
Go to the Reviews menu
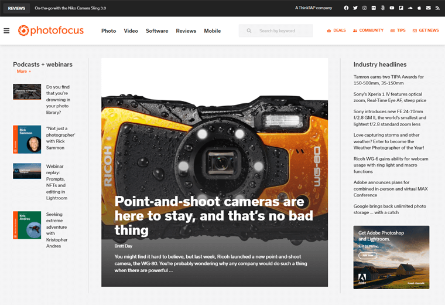pyautogui.click(x=186, y=31)
